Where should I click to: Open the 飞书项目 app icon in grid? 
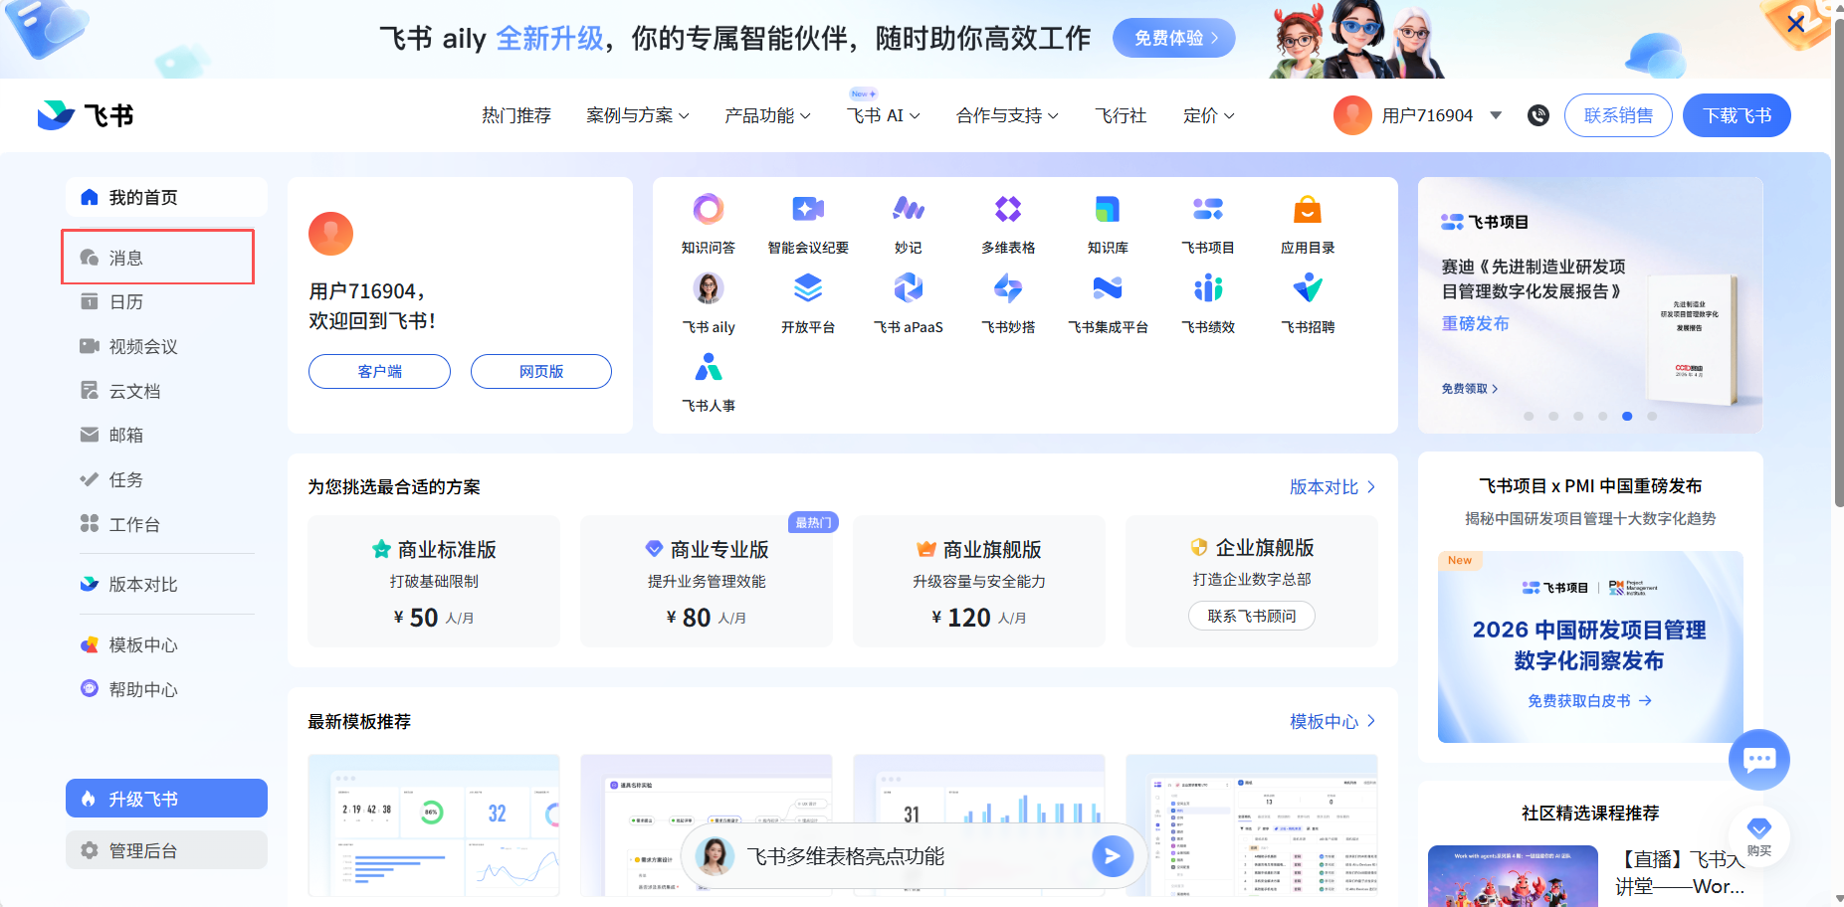1208,210
